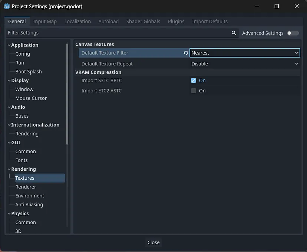Click the Import ETC2 ASTC label
307x252 pixels.
point(102,91)
